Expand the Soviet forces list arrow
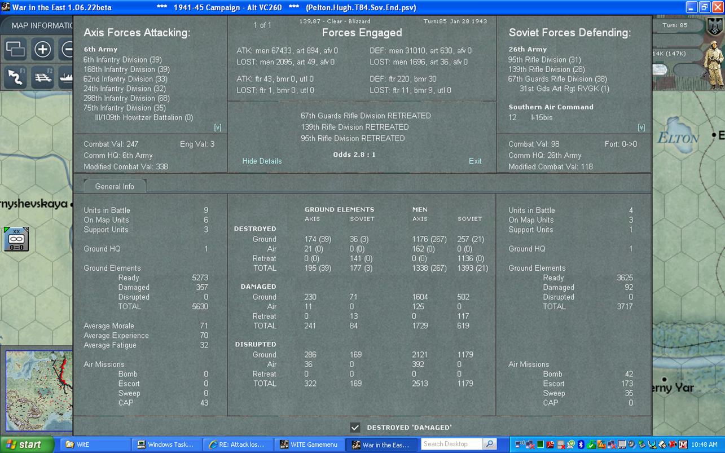 click(x=641, y=127)
